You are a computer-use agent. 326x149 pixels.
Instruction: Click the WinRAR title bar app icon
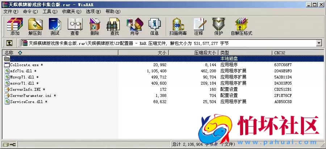click(4, 4)
